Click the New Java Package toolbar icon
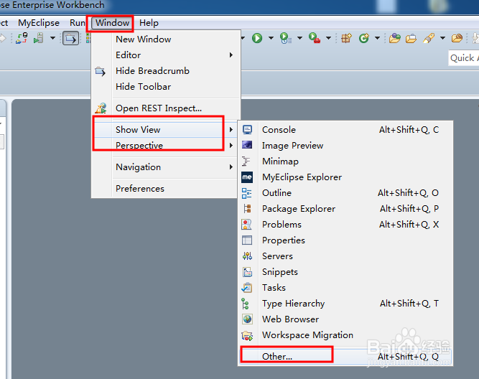The width and height of the screenshot is (479, 379). tap(346, 38)
